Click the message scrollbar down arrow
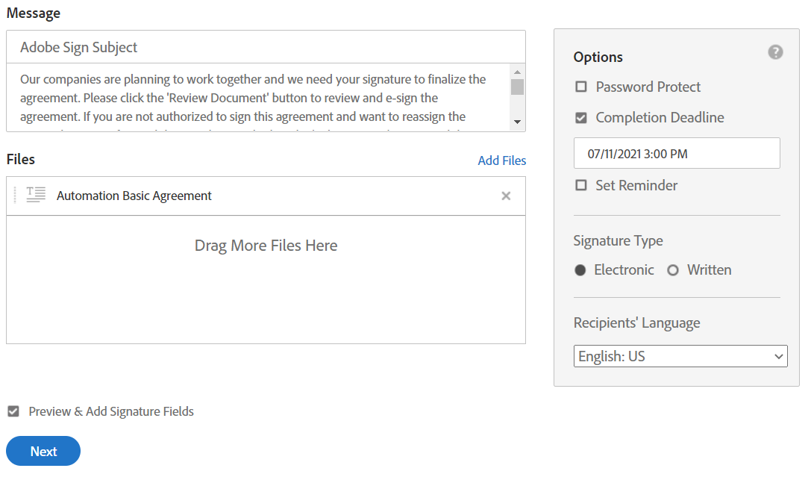 (517, 122)
